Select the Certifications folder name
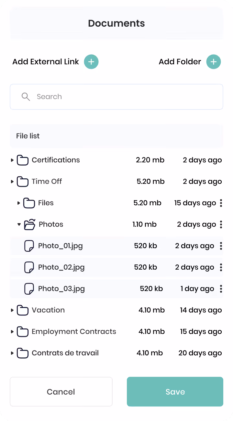 [56, 160]
